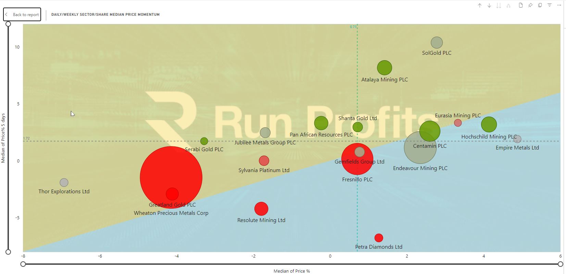
Task: Expand all down one level with the fork icon
Action: pos(508,5)
